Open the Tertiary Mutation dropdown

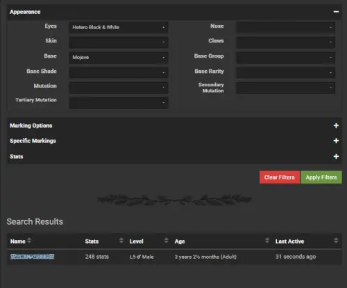pyautogui.click(x=119, y=103)
